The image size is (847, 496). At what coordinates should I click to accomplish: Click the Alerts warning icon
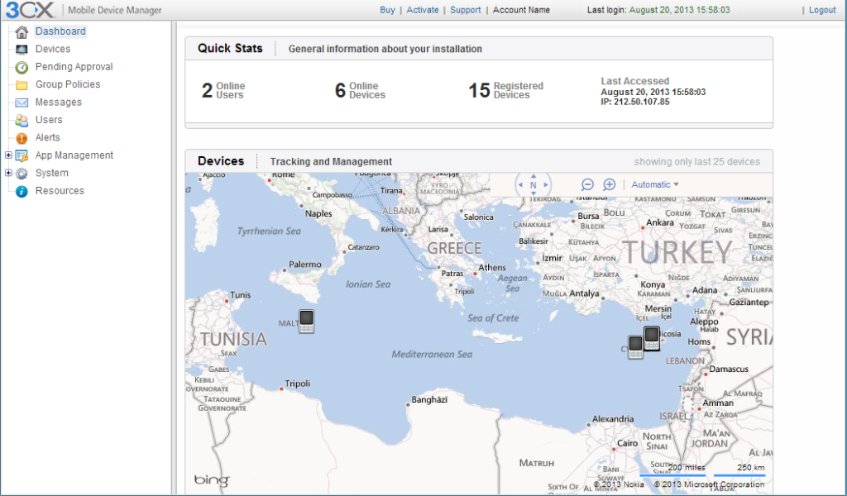click(x=22, y=138)
